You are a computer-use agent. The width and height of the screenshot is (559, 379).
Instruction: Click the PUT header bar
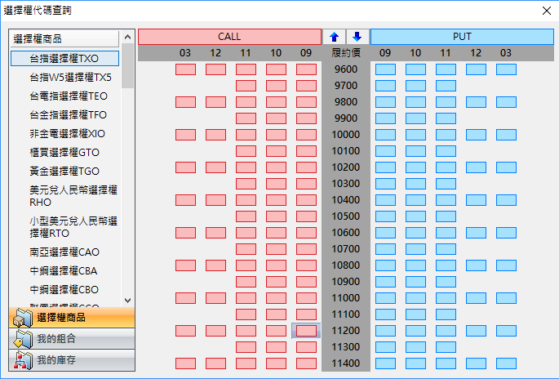pos(461,37)
